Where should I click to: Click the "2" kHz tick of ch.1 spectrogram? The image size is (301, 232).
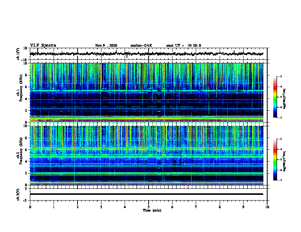click(26, 111)
